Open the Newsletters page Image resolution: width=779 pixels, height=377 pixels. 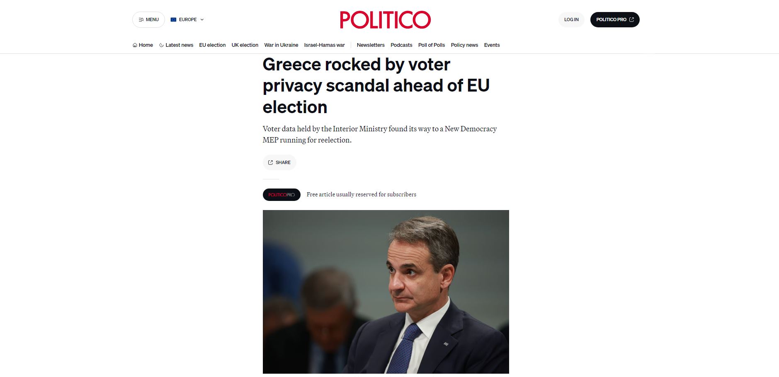point(370,45)
